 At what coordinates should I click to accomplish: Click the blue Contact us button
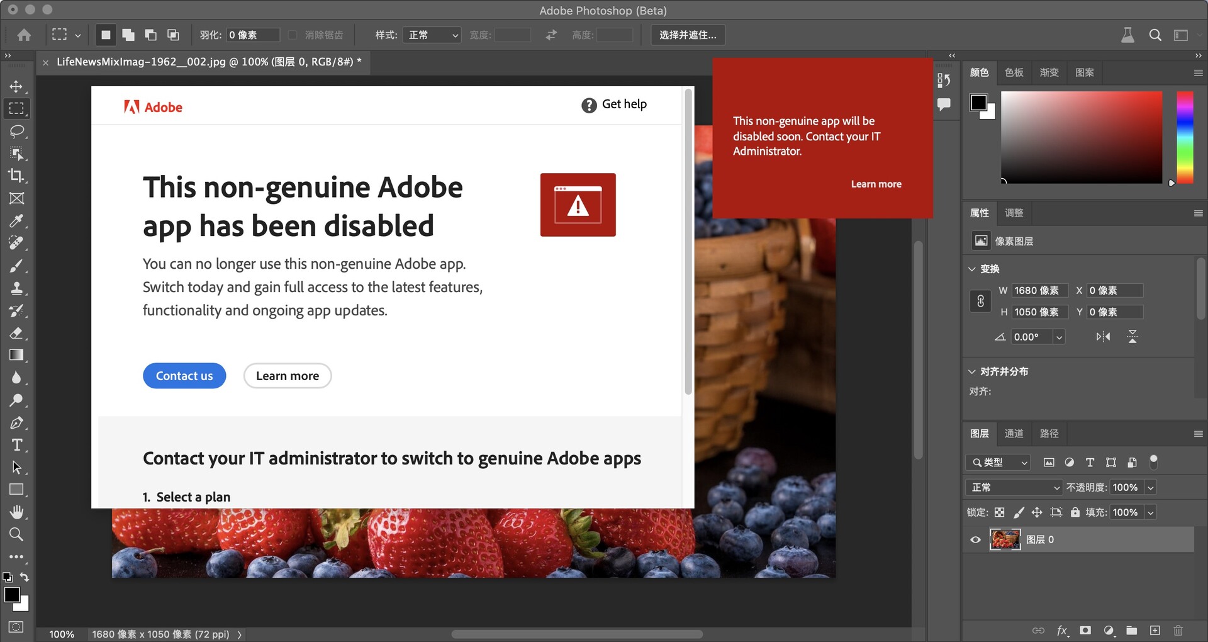pyautogui.click(x=184, y=376)
